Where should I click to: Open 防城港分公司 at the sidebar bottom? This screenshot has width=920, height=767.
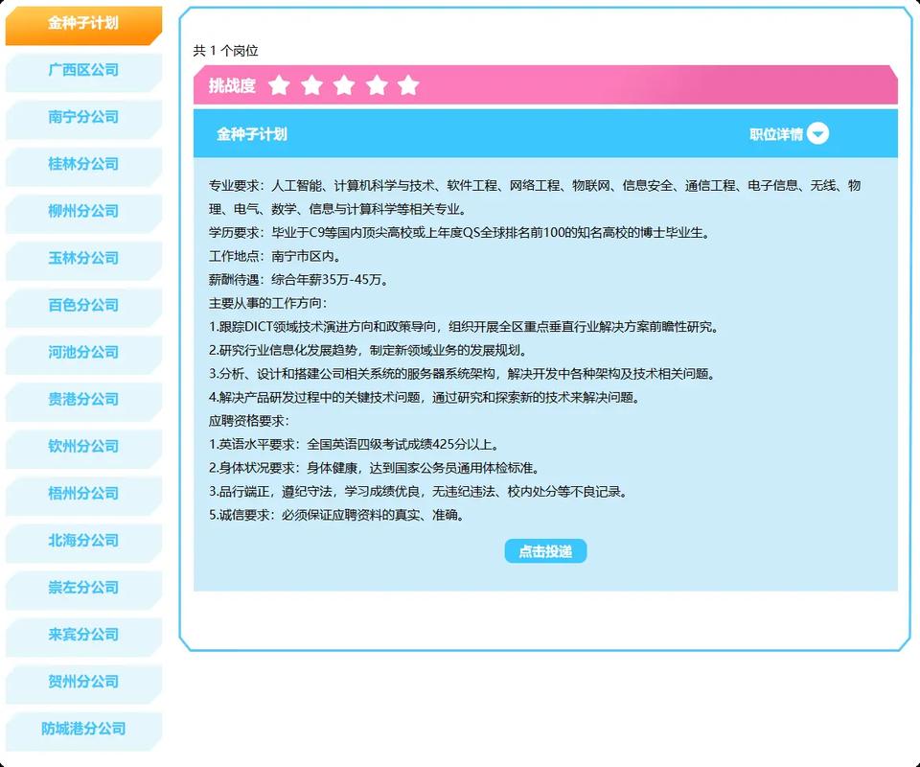tap(84, 730)
